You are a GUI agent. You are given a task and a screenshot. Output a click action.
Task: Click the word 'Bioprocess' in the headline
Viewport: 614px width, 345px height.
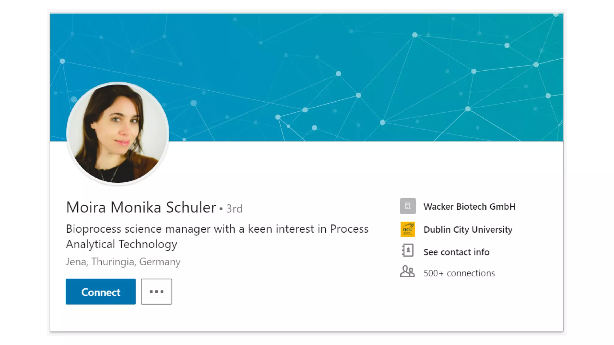(94, 229)
